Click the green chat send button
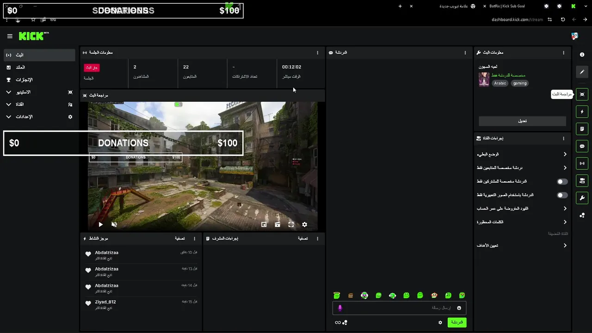The image size is (592, 333). [457, 322]
